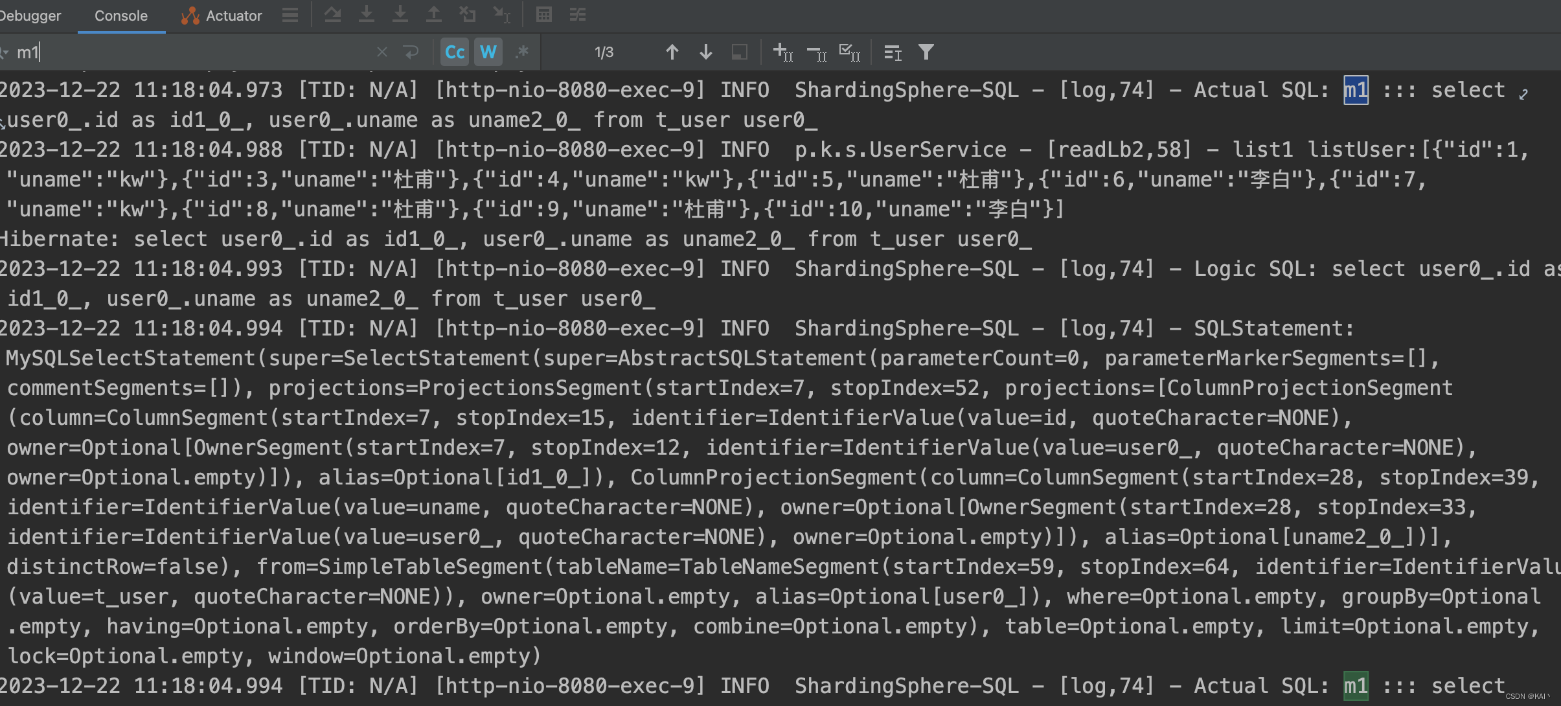This screenshot has width=1561, height=706.
Task: Click the distinctRow=false text
Action: pyautogui.click(x=112, y=567)
